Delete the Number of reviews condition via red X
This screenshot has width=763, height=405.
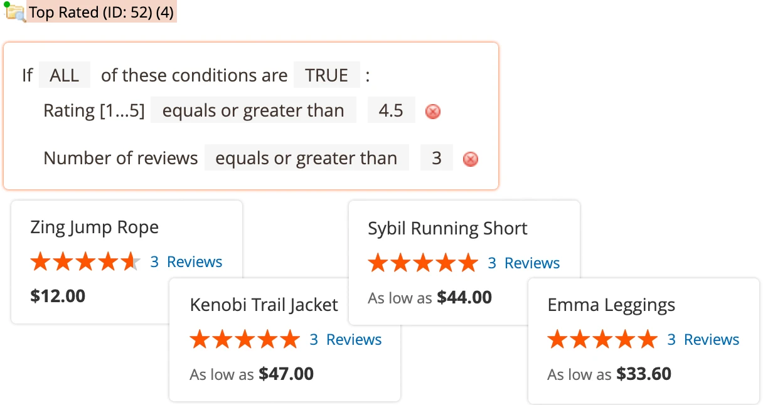(x=471, y=160)
